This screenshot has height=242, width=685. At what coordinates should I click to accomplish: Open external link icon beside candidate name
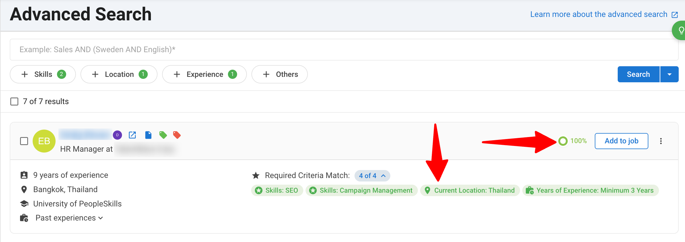(x=132, y=135)
